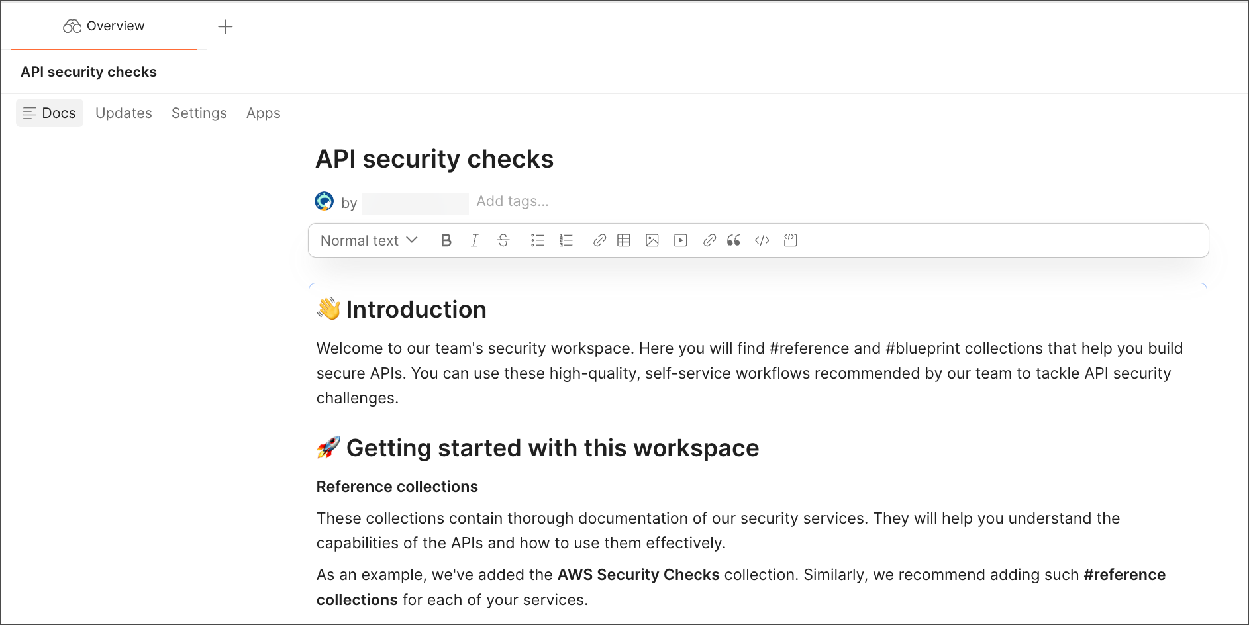Open the Normal text style dropdown
The width and height of the screenshot is (1249, 625).
point(369,240)
